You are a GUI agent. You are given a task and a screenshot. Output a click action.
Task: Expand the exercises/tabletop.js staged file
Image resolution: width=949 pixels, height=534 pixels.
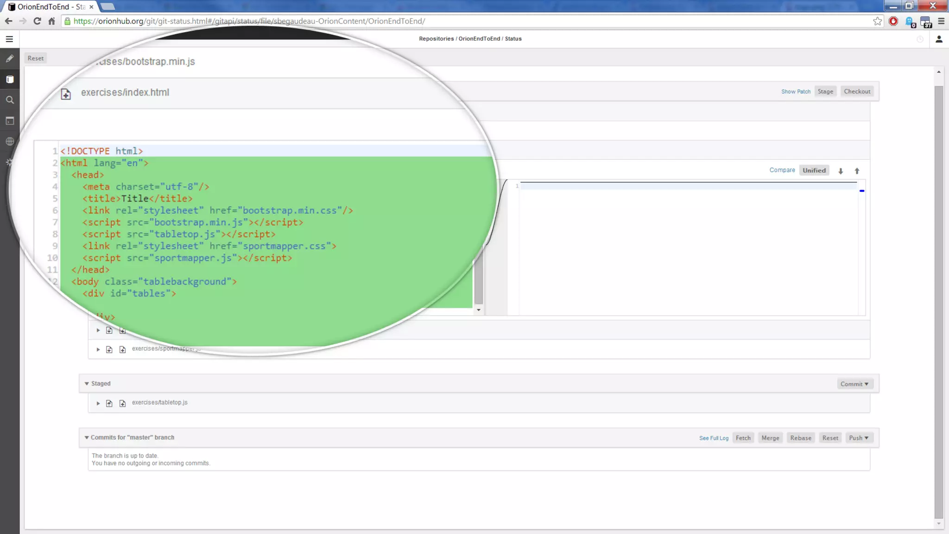click(x=98, y=403)
